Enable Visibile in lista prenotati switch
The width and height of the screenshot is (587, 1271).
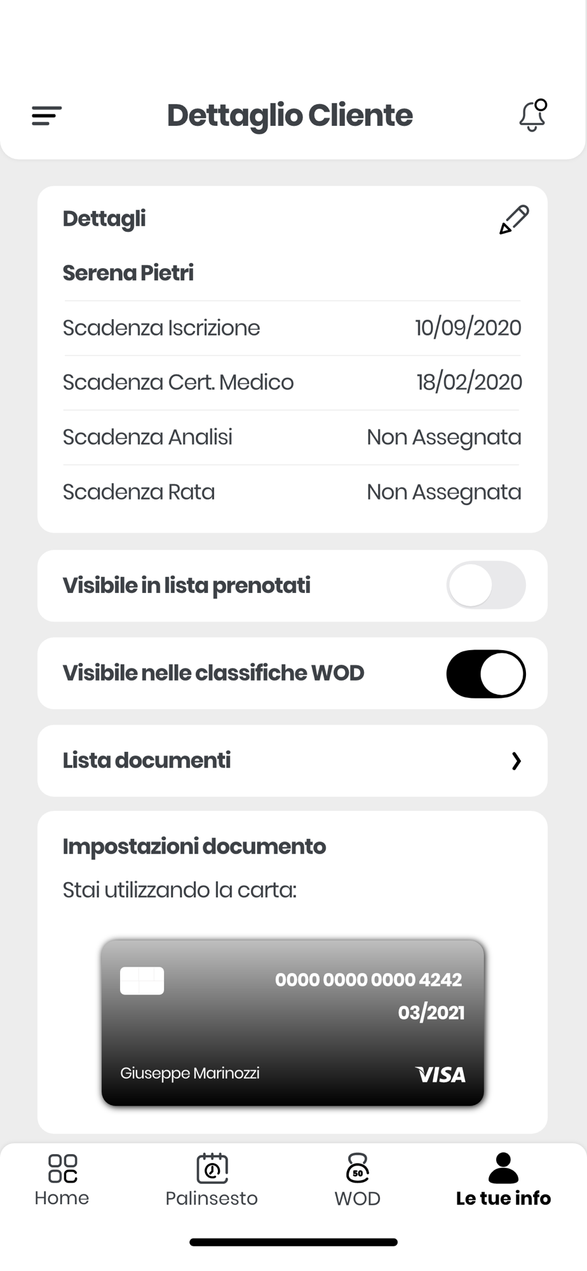click(x=486, y=585)
